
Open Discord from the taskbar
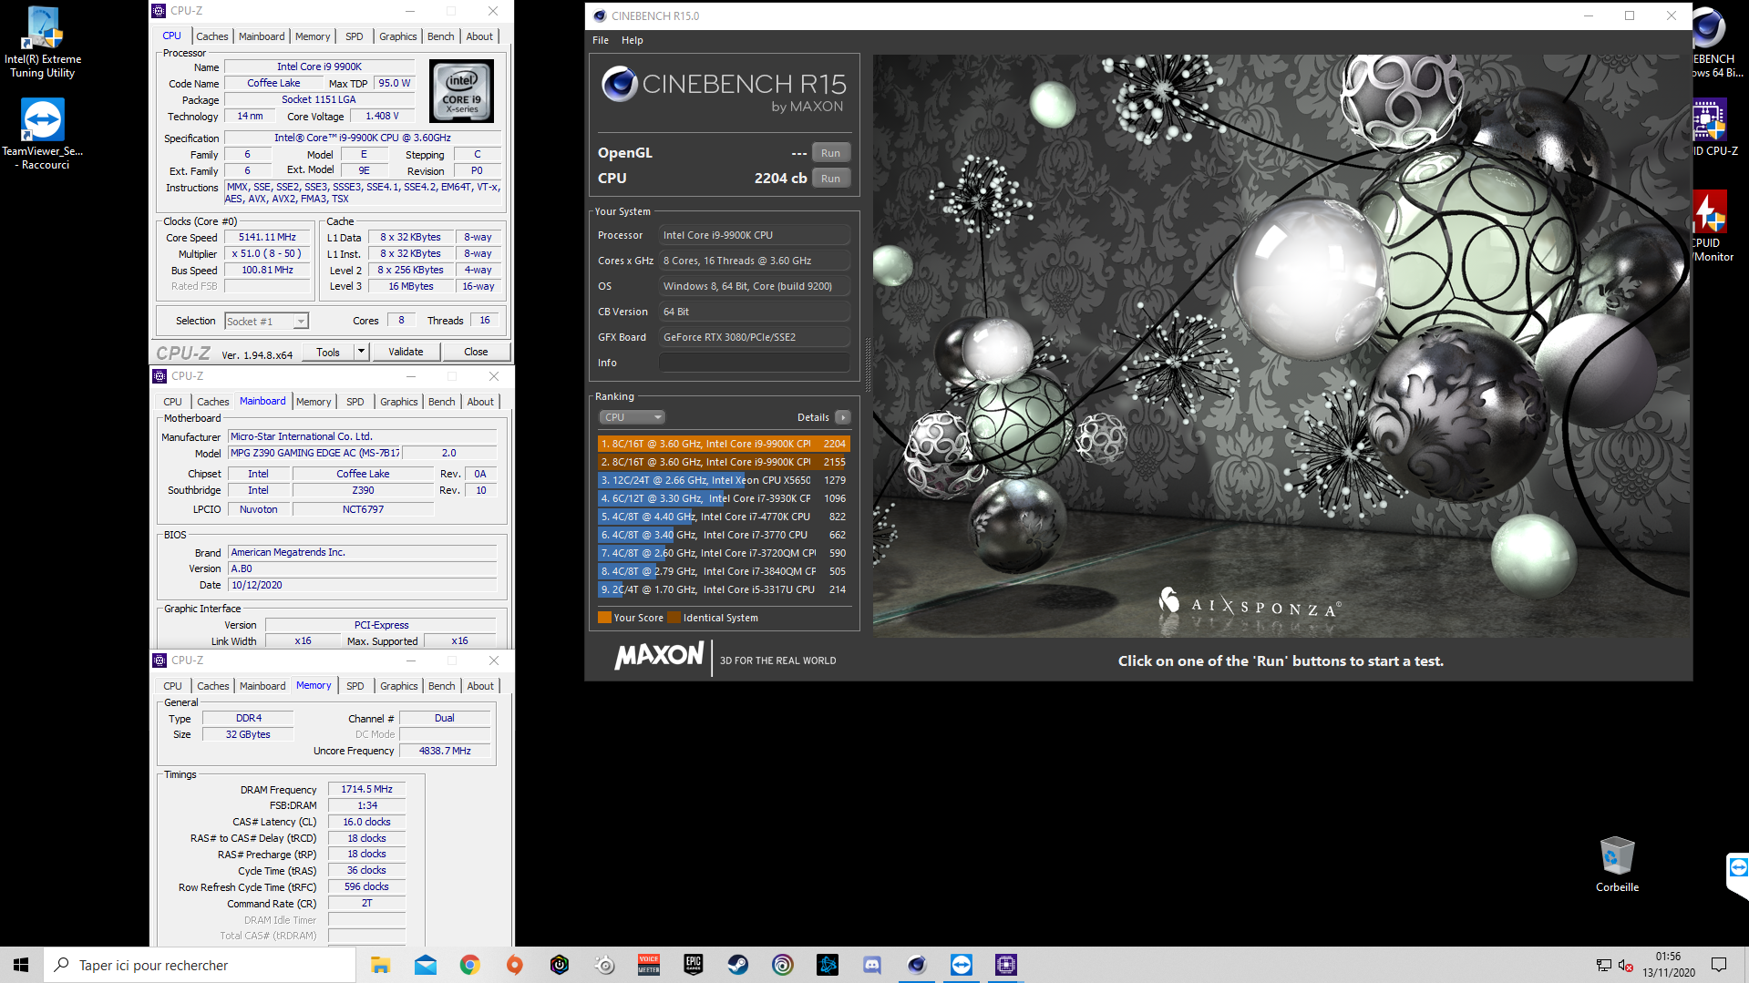[x=872, y=965]
